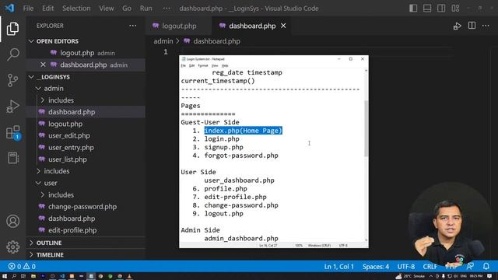The height and width of the screenshot is (280, 498).
Task: Expand the includes folder under user
Action: [x=61, y=195]
